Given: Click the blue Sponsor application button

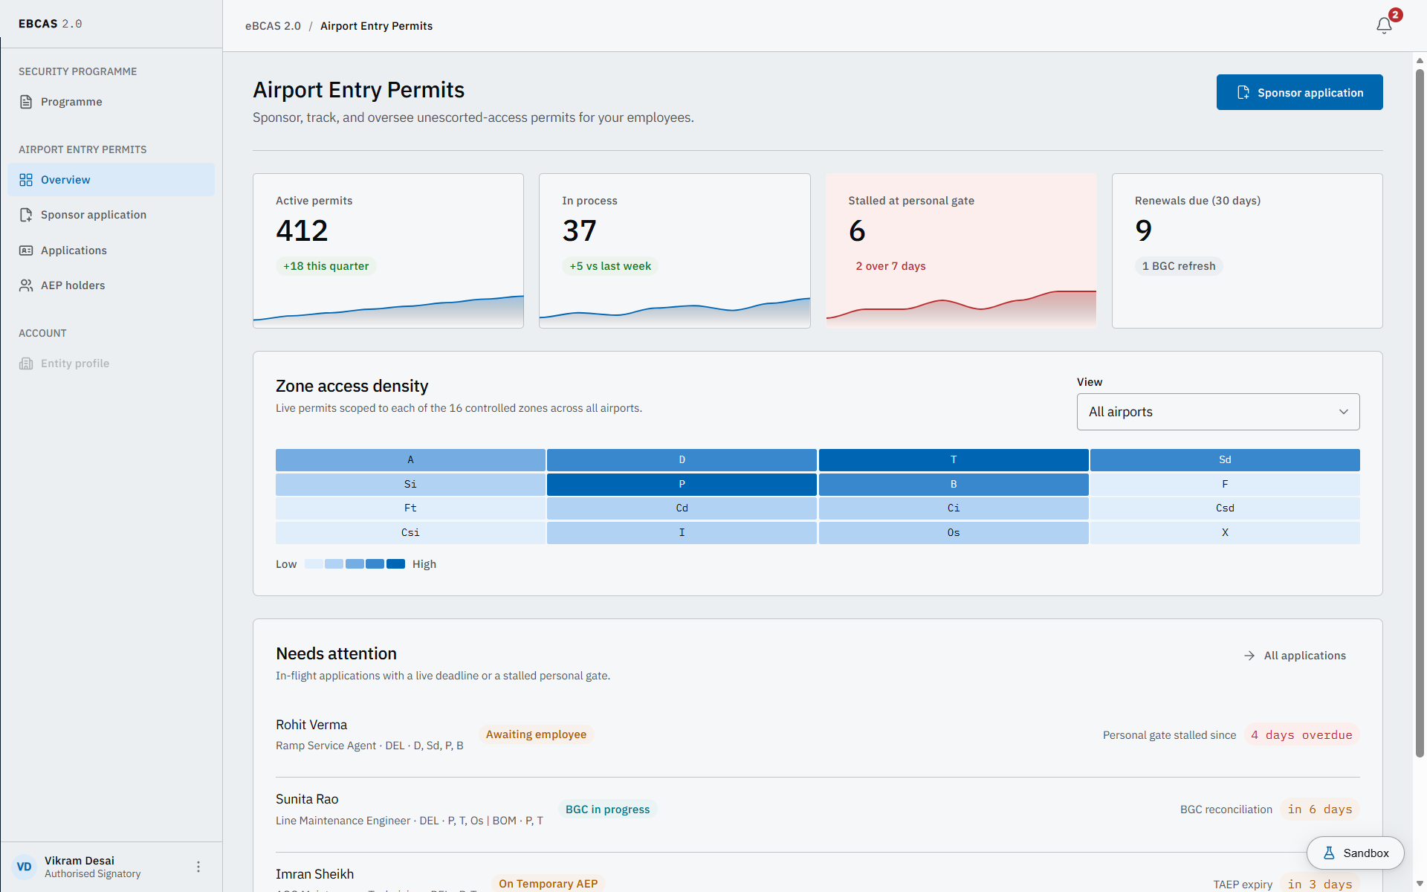Looking at the screenshot, I should pyautogui.click(x=1299, y=92).
